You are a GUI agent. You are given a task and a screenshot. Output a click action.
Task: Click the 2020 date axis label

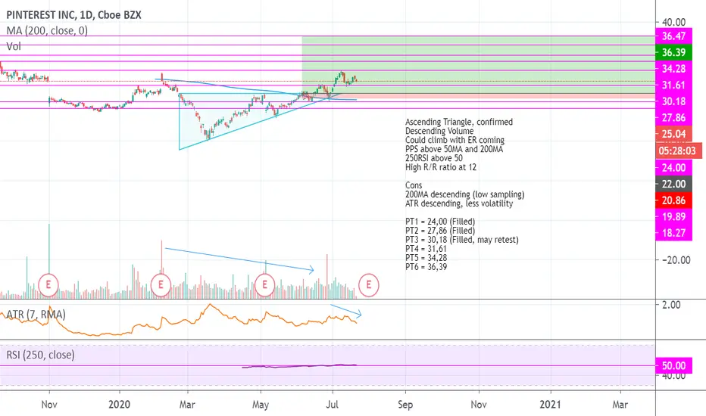tap(120, 405)
